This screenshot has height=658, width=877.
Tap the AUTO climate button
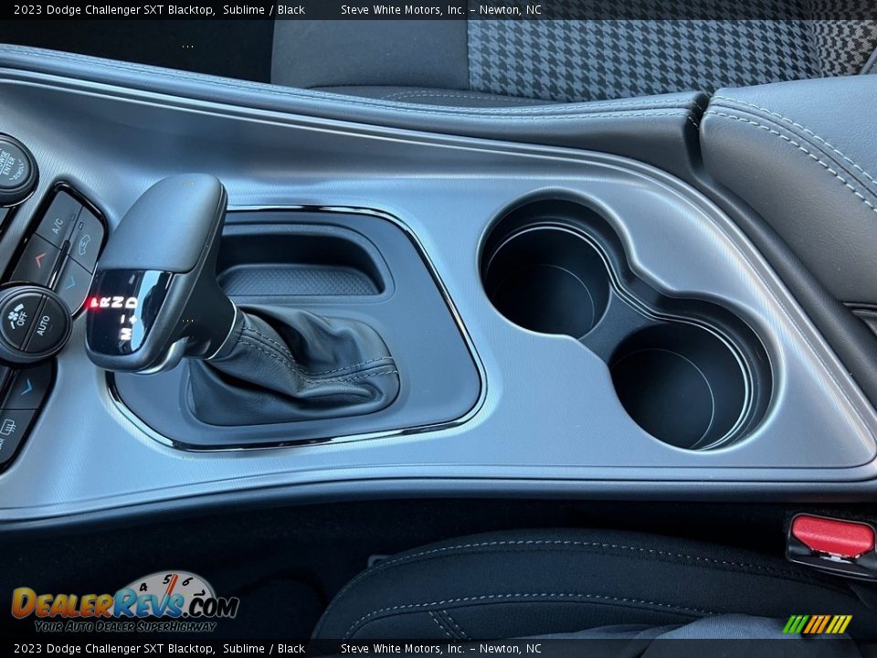(x=46, y=325)
